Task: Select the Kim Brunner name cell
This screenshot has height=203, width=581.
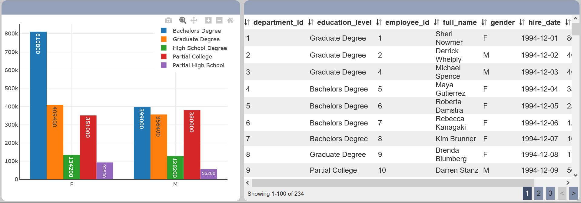Action: pos(456,139)
